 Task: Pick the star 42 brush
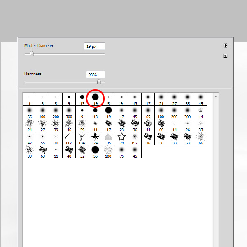pos(30,139)
